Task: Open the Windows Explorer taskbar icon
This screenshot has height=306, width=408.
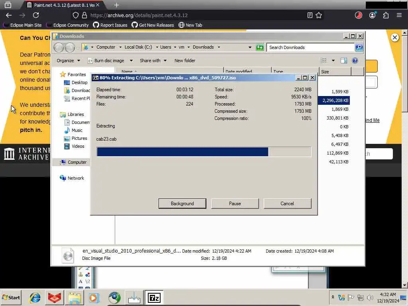Action: tap(75, 298)
